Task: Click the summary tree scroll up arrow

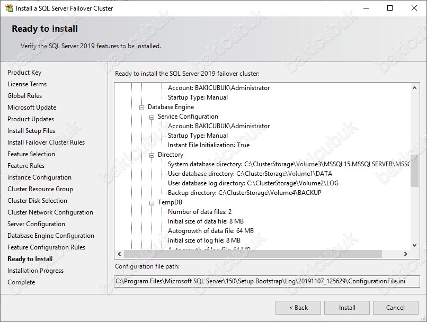Action: pyautogui.click(x=414, y=88)
